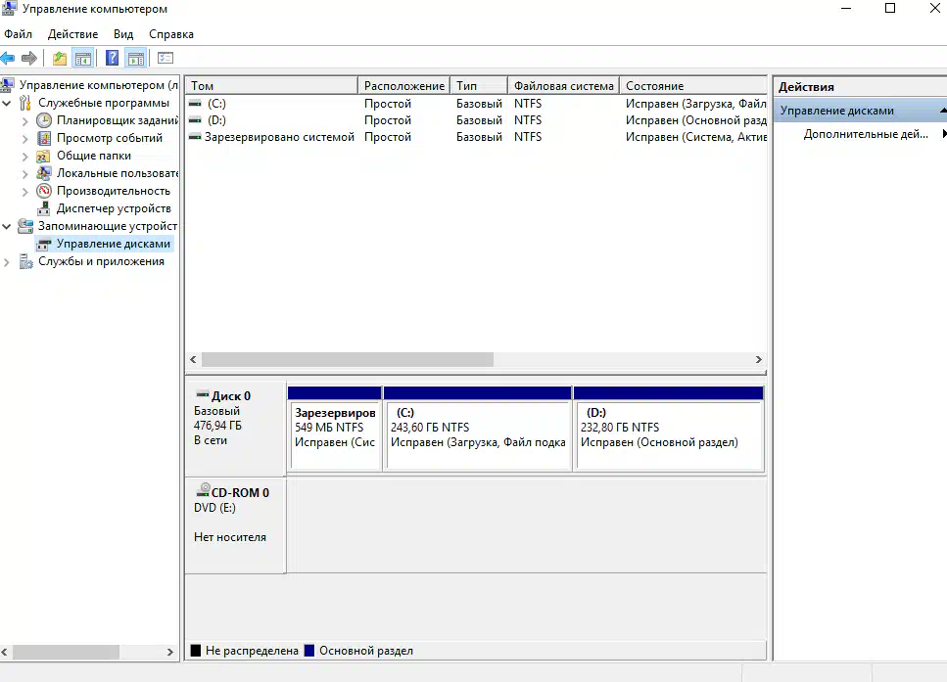Open Help via the question mark icon
This screenshot has width=947, height=682.
(x=113, y=59)
